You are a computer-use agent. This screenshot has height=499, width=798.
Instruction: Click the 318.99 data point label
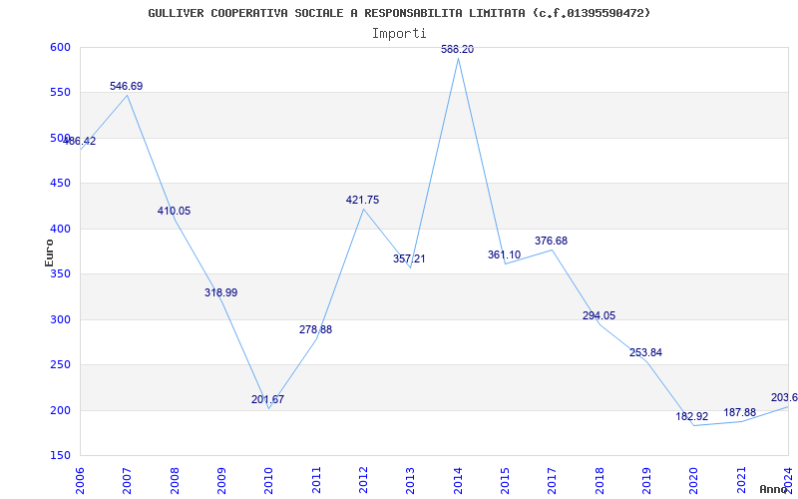220,292
